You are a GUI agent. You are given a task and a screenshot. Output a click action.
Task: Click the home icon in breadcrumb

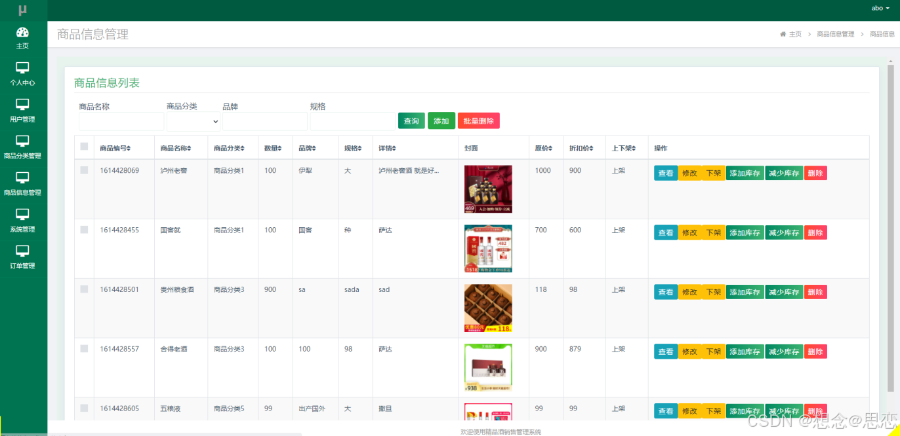pos(783,34)
